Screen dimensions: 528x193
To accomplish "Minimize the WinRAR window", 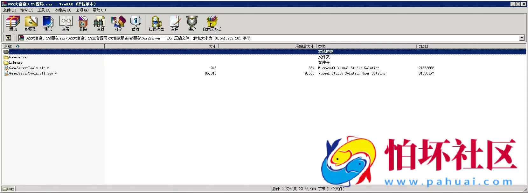I will tap(513, 4).
